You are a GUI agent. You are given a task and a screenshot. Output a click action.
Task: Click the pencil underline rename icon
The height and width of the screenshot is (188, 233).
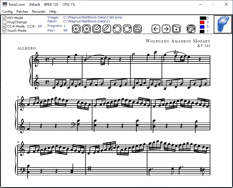[107, 29]
